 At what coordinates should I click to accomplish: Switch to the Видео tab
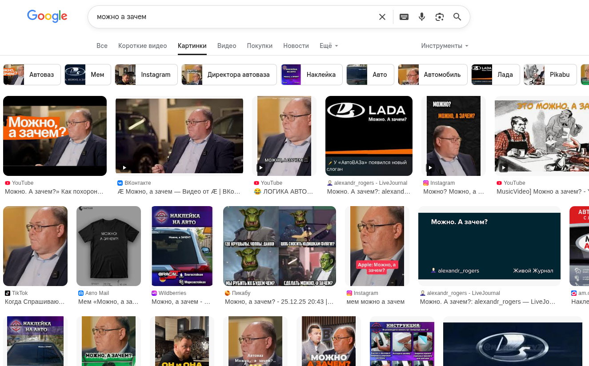[x=226, y=46]
